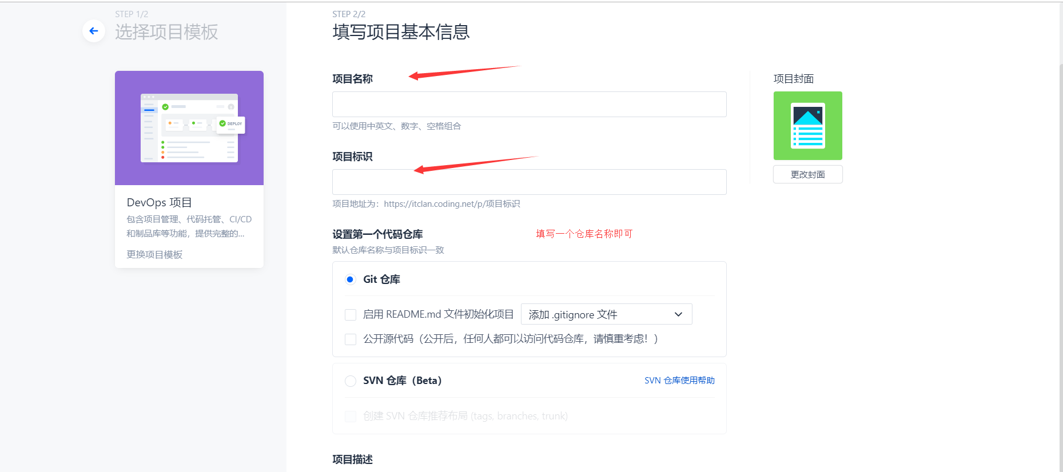1063x472 pixels.
Task: Click the 更换项目模板 link
Action: pos(154,254)
